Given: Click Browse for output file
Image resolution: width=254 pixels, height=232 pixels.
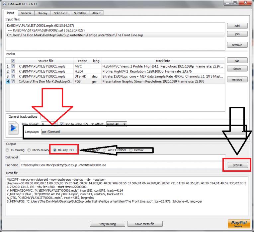Looking at the screenshot, I should point(238,165).
